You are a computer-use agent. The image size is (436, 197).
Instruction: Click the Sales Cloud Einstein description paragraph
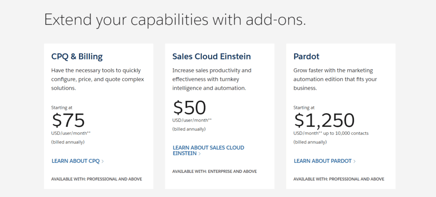212,79
